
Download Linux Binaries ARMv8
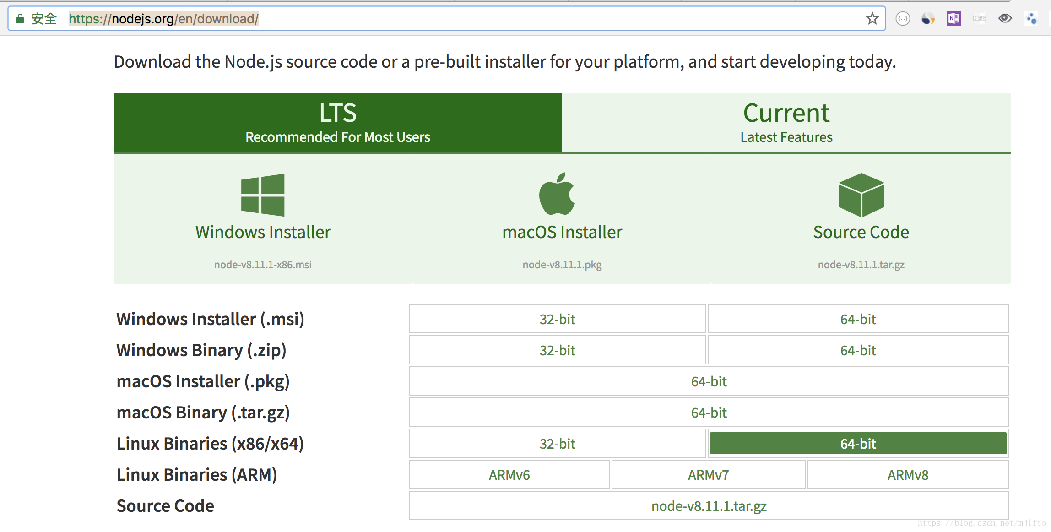click(908, 475)
